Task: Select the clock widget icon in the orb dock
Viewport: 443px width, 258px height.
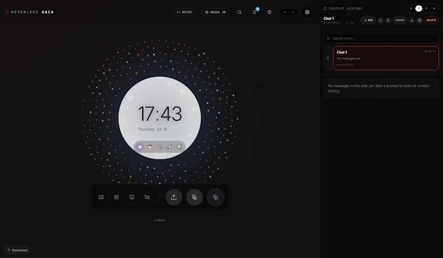Action: 140,147
